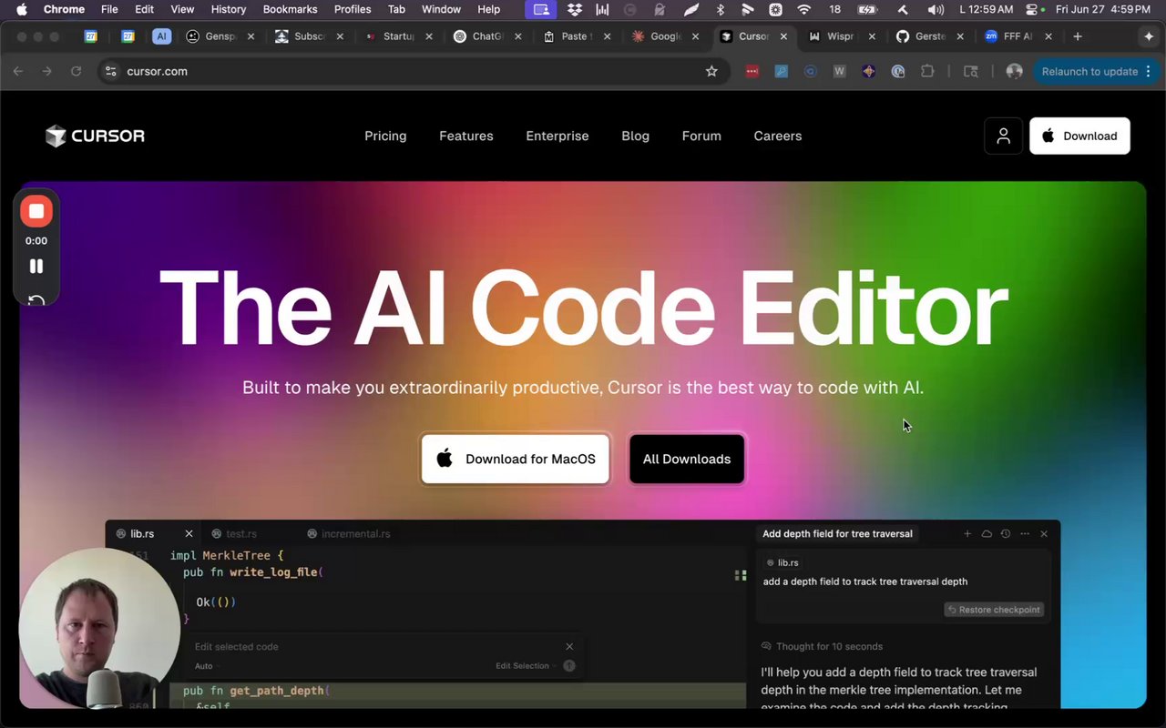
Task: Select the incremental.rs editor tab
Action: point(349,533)
